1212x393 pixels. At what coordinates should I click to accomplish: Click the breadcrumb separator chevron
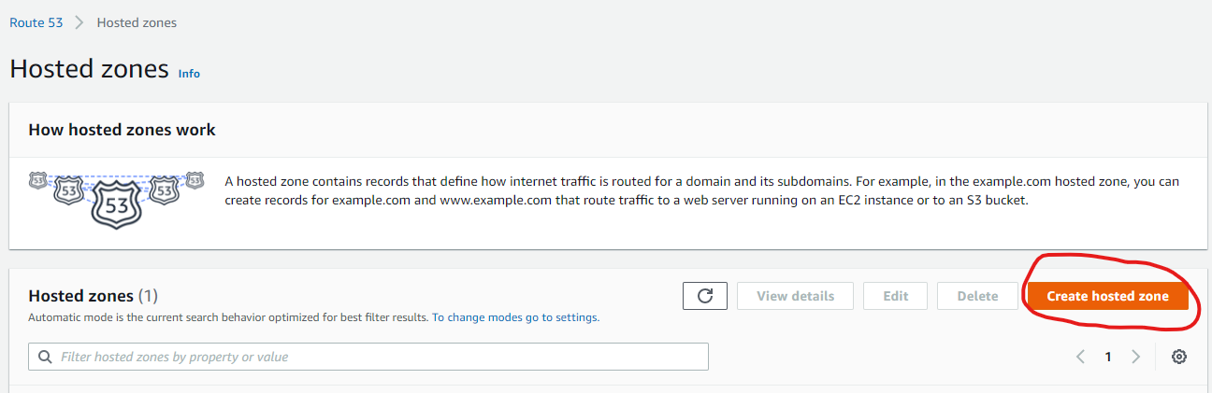[79, 22]
